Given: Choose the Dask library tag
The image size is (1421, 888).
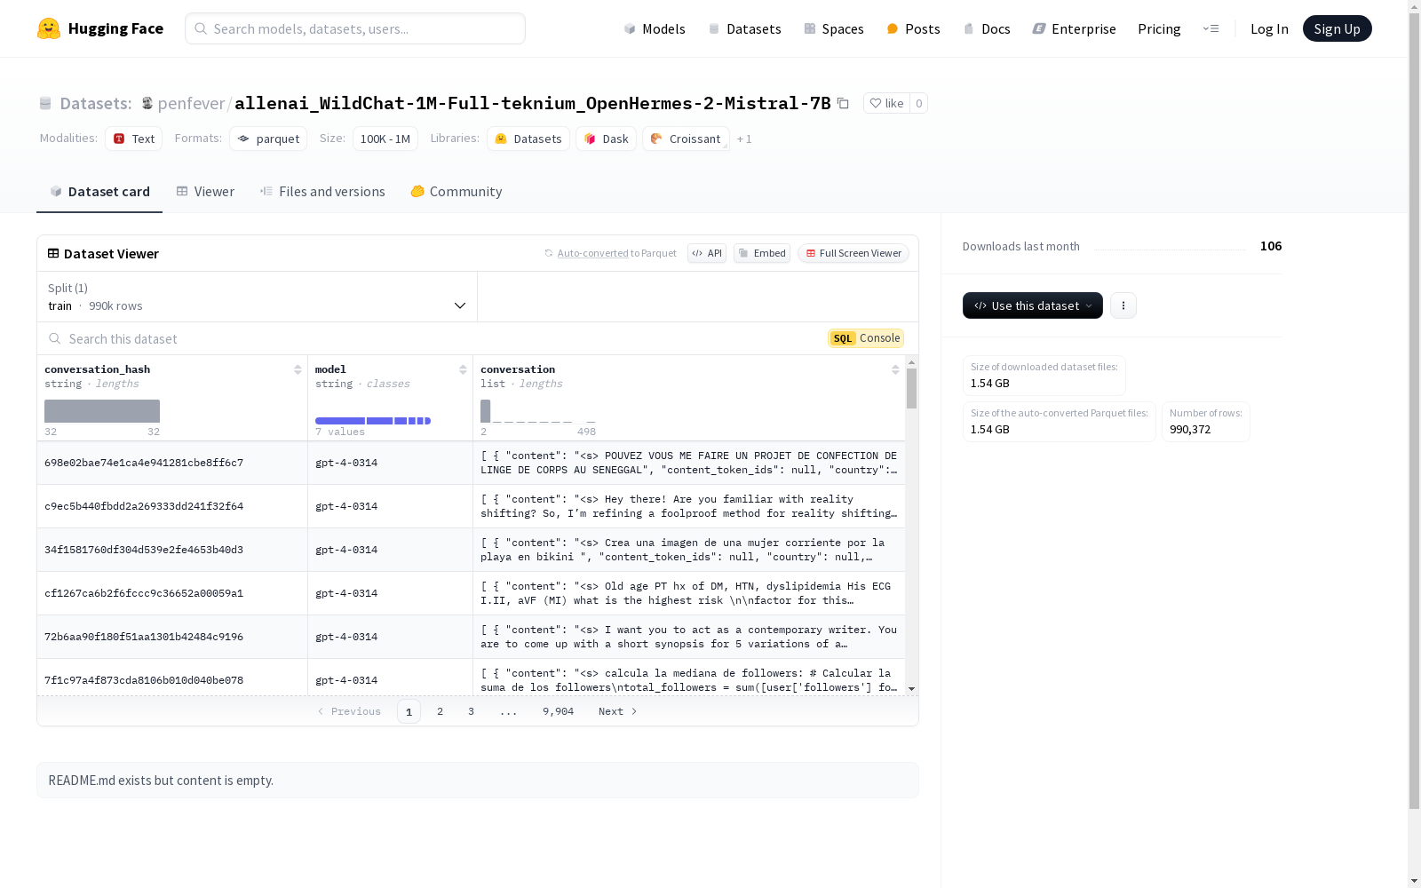Looking at the screenshot, I should (x=607, y=139).
